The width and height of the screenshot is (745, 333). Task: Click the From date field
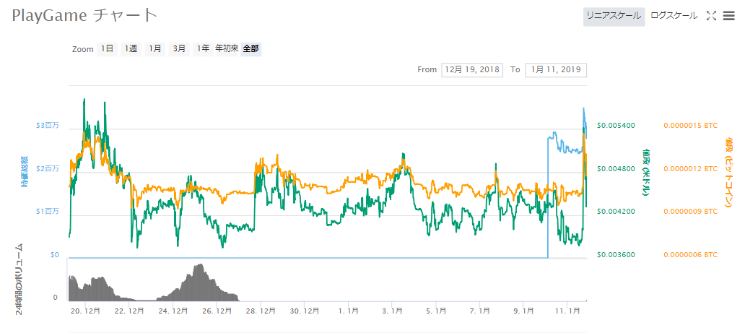pyautogui.click(x=472, y=70)
